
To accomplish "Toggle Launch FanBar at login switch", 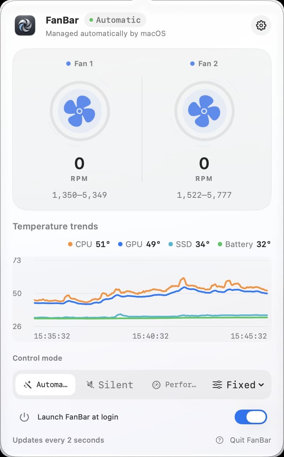I will pyautogui.click(x=251, y=417).
